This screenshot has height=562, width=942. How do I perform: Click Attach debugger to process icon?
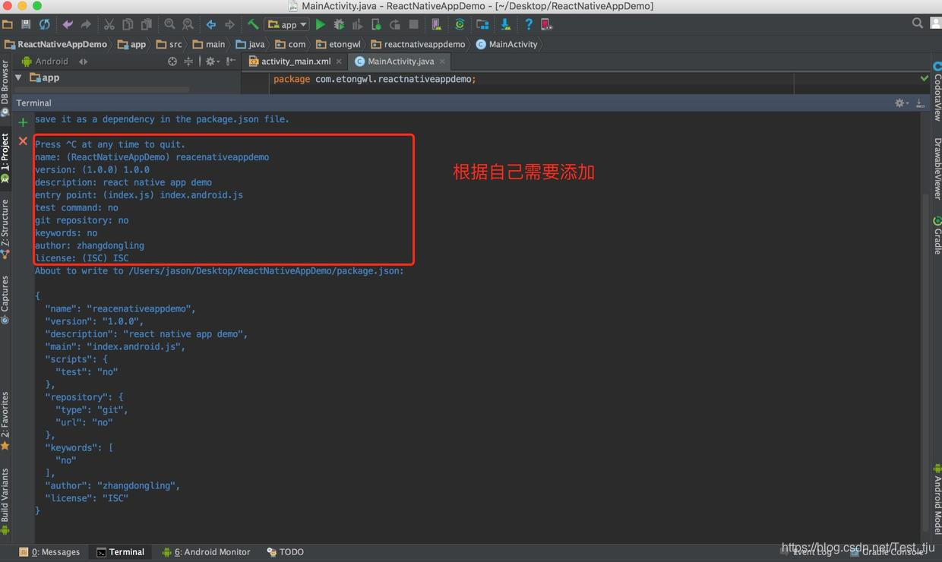tap(376, 24)
